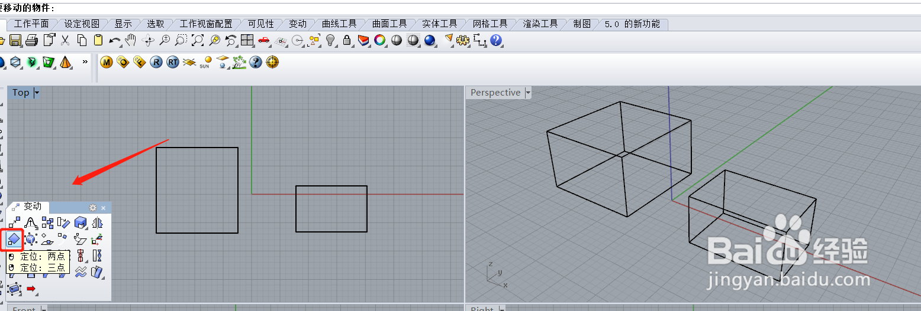Screen dimensions: 921x311
Task: Click the SUN settings icon
Action: coord(205,62)
